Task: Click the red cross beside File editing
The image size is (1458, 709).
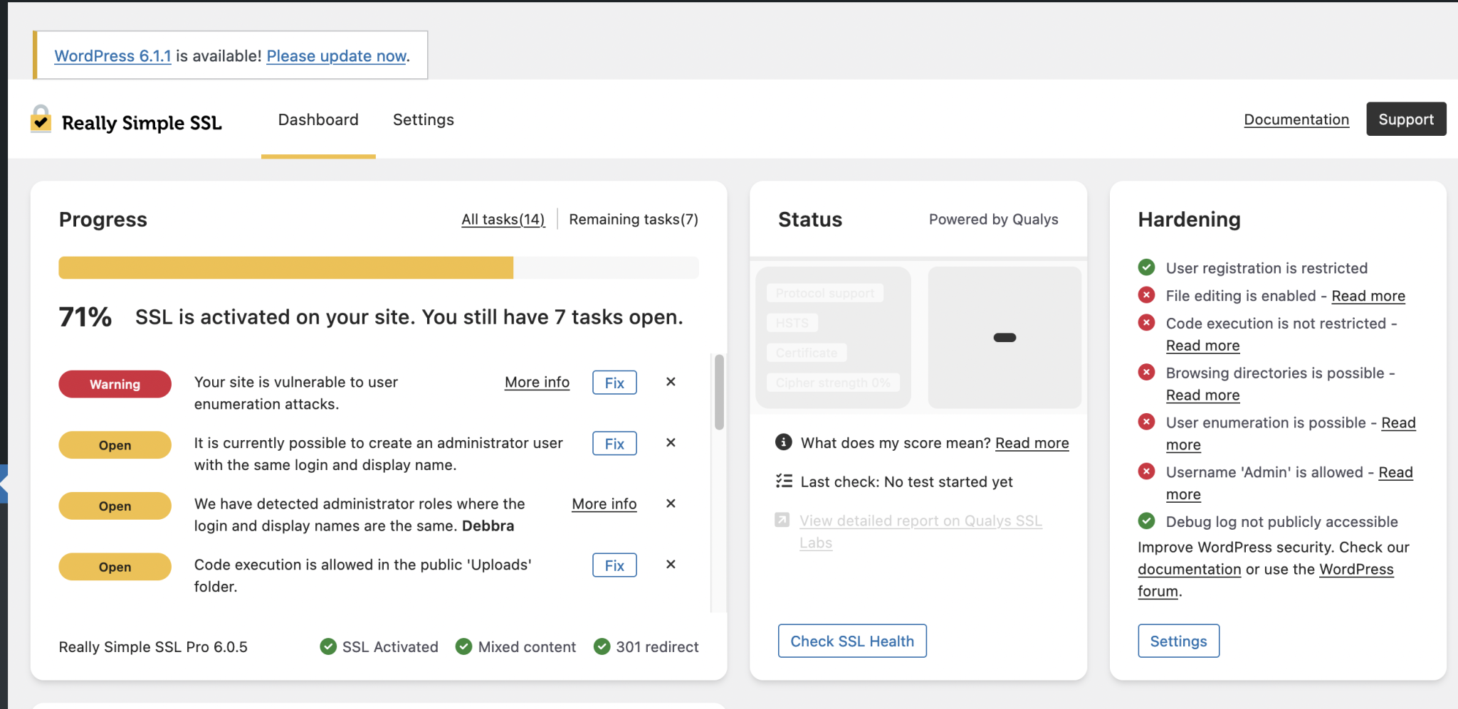Action: coord(1146,295)
